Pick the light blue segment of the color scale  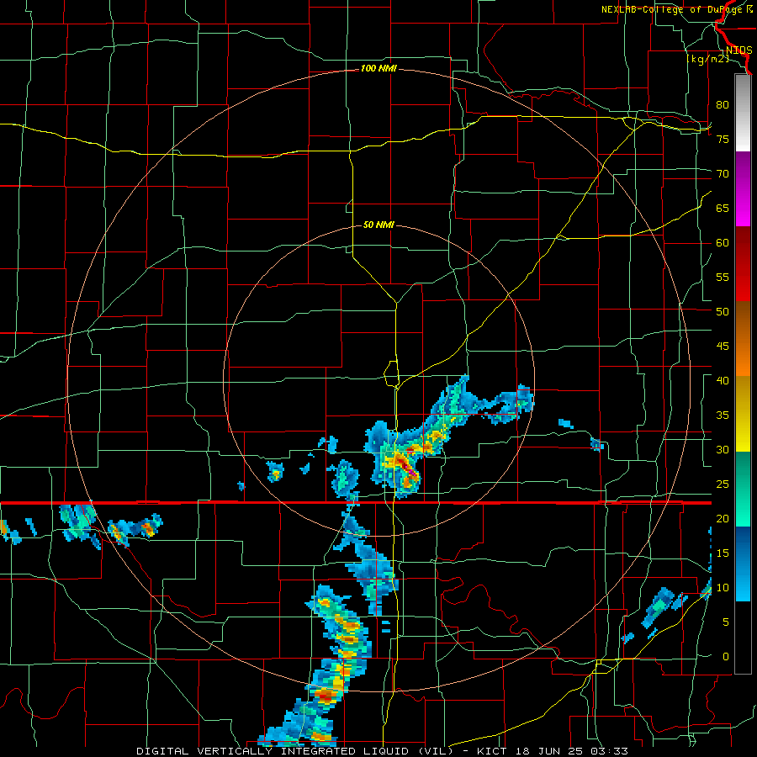743,583
